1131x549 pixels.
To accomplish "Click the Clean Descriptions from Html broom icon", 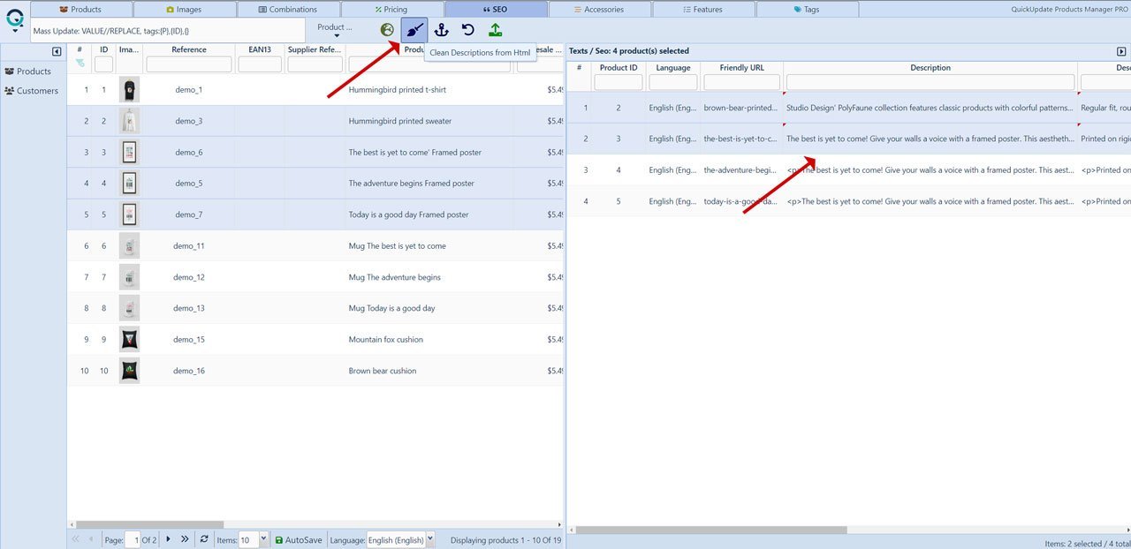I will pyautogui.click(x=414, y=30).
